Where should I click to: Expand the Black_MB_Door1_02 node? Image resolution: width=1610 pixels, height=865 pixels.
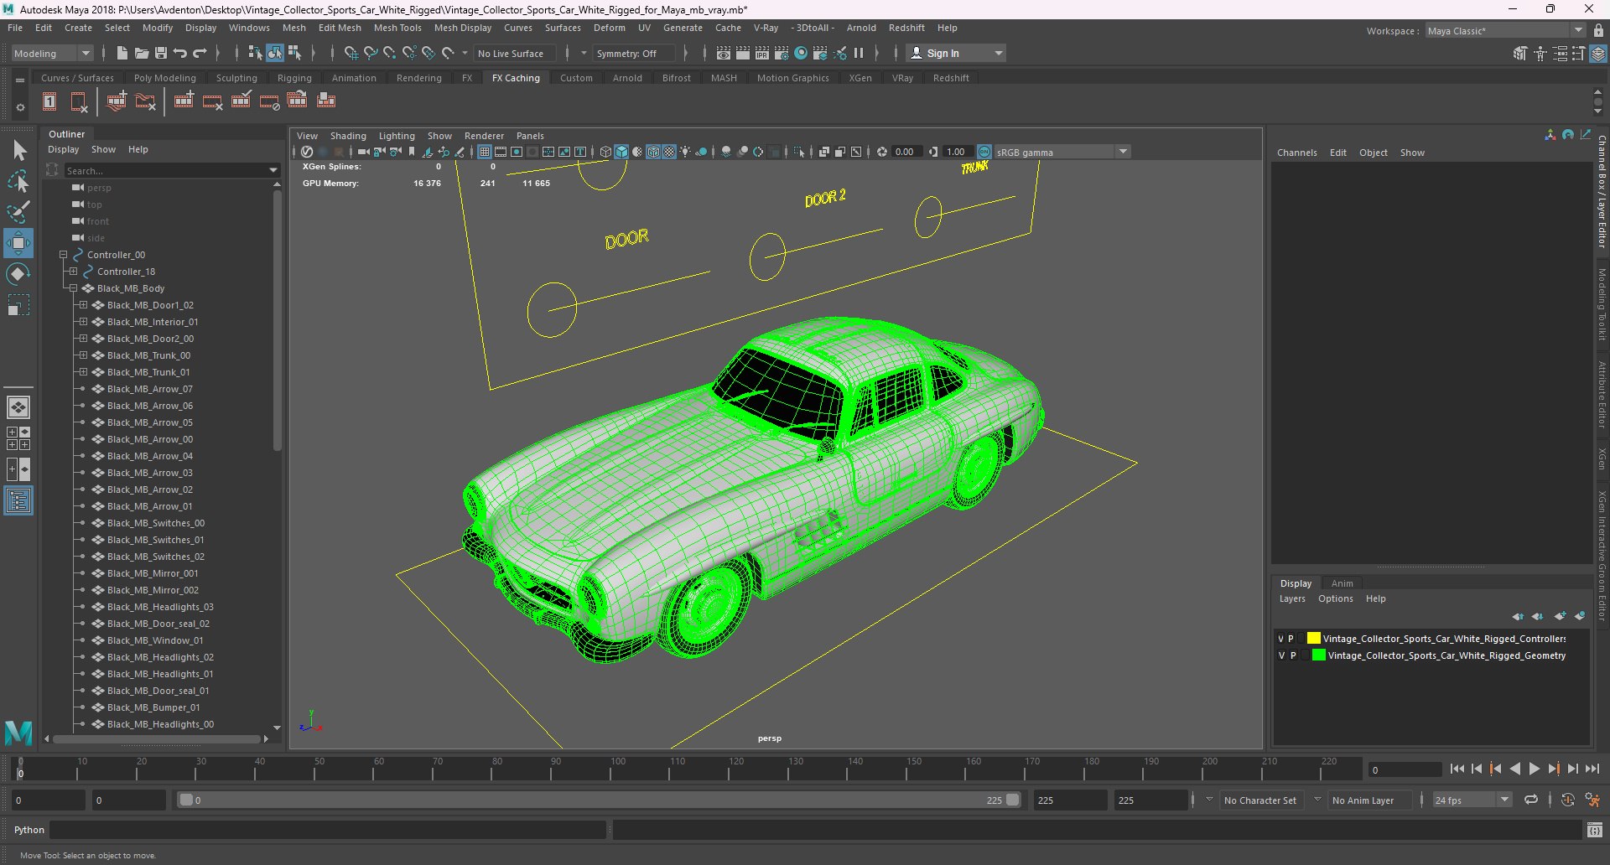point(83,305)
